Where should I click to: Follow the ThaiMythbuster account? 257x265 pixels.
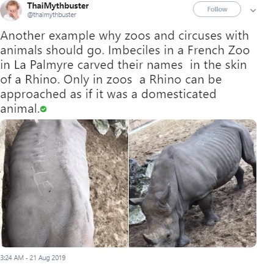pos(217,9)
